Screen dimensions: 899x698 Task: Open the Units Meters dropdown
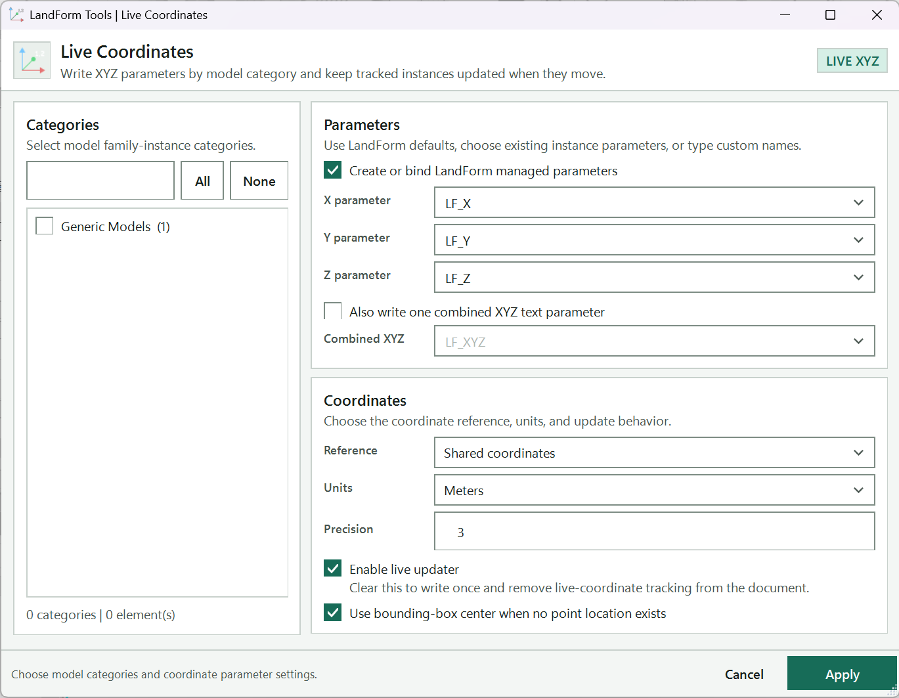655,490
